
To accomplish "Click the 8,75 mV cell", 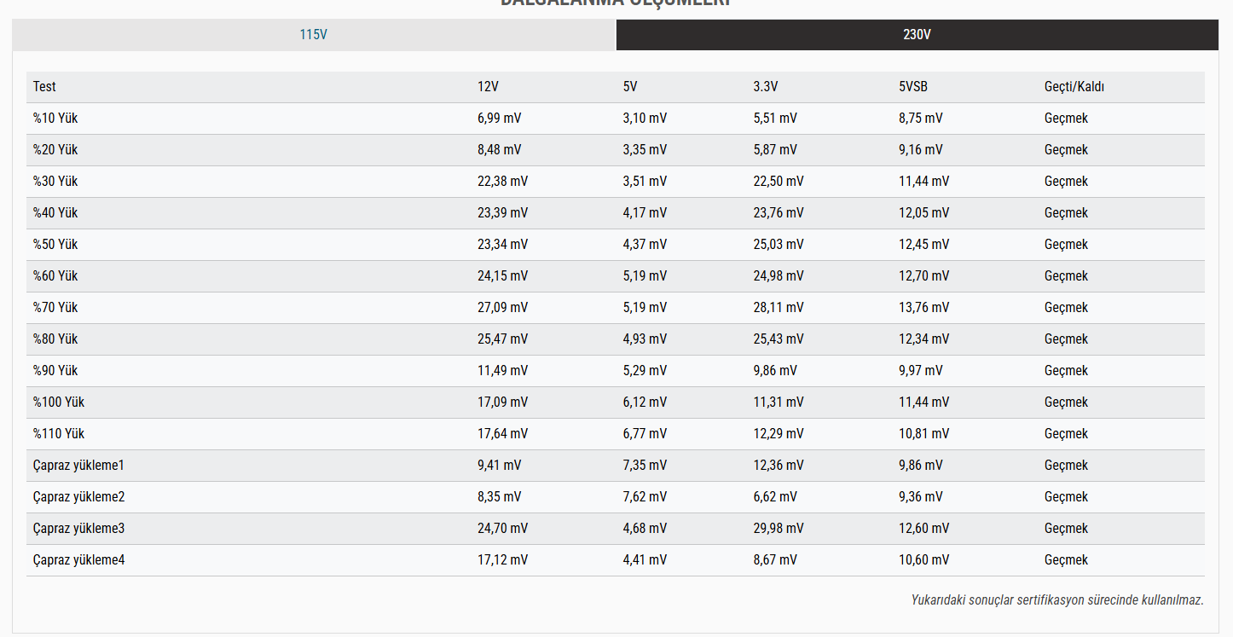I will click(921, 119).
